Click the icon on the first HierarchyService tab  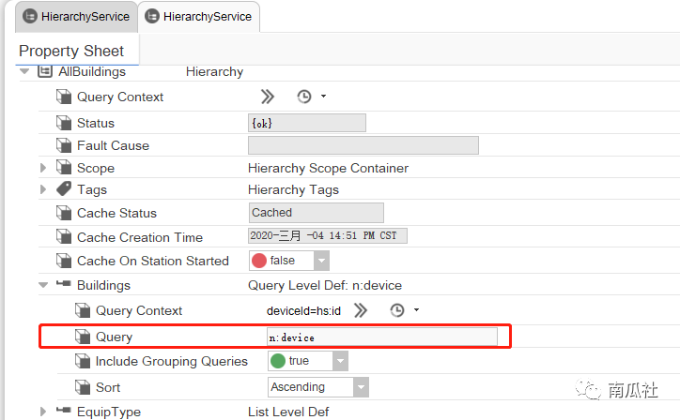30,17
